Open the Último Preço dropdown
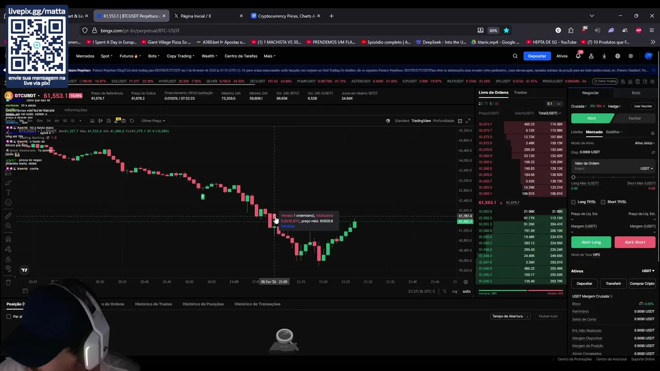Viewport: 660px width, 371px height. pos(153,121)
